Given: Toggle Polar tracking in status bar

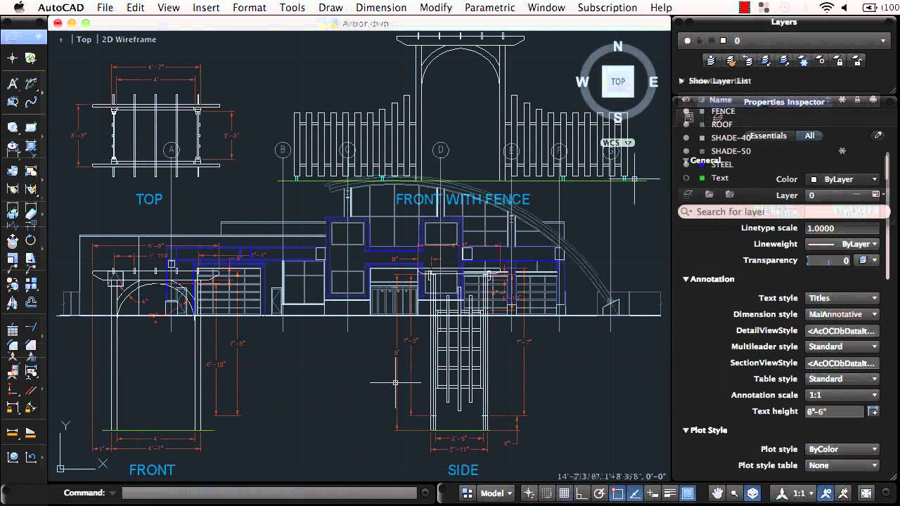Looking at the screenshot, I should click(599, 493).
